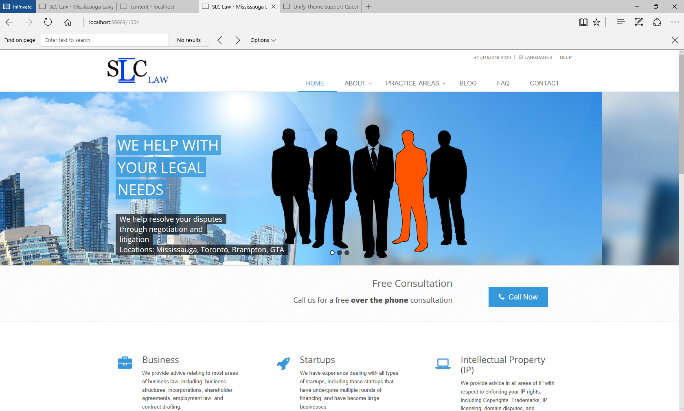Switch to Unify Theme Support tab
684x411 pixels.
click(x=321, y=7)
